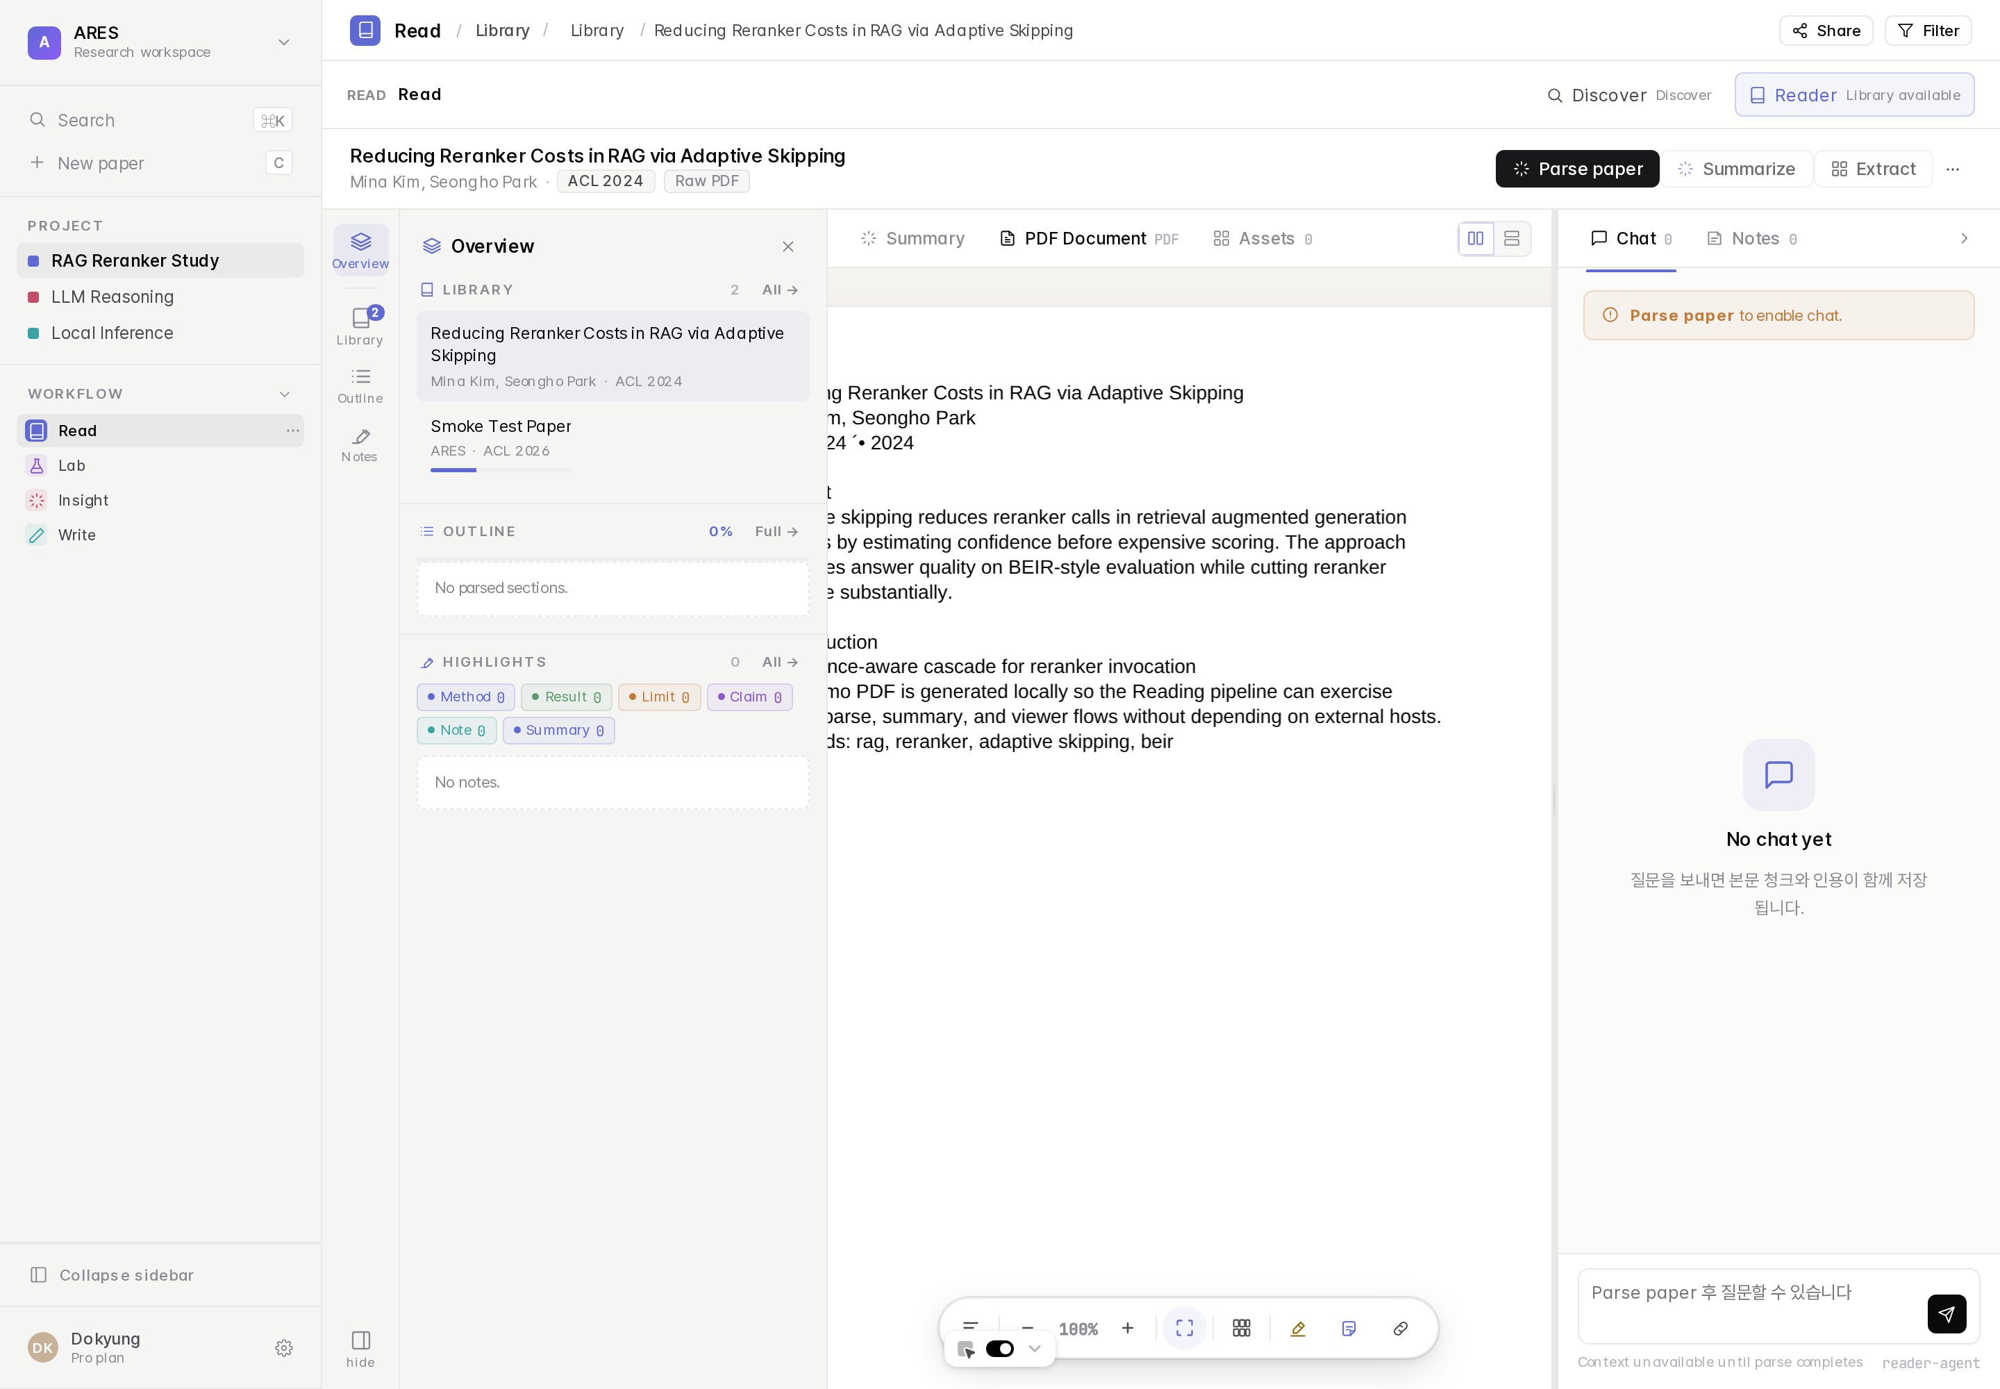Open the page thumbnails grid view
Image resolution: width=2000 pixels, height=1389 pixels.
pos(1242,1328)
